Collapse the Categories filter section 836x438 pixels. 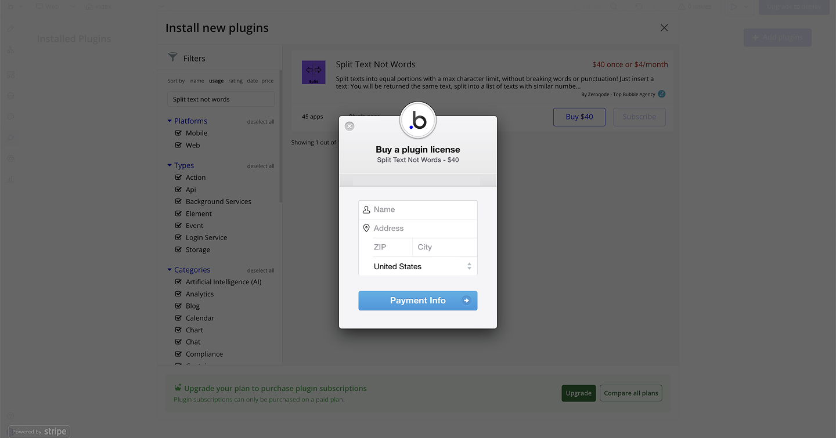pos(170,270)
